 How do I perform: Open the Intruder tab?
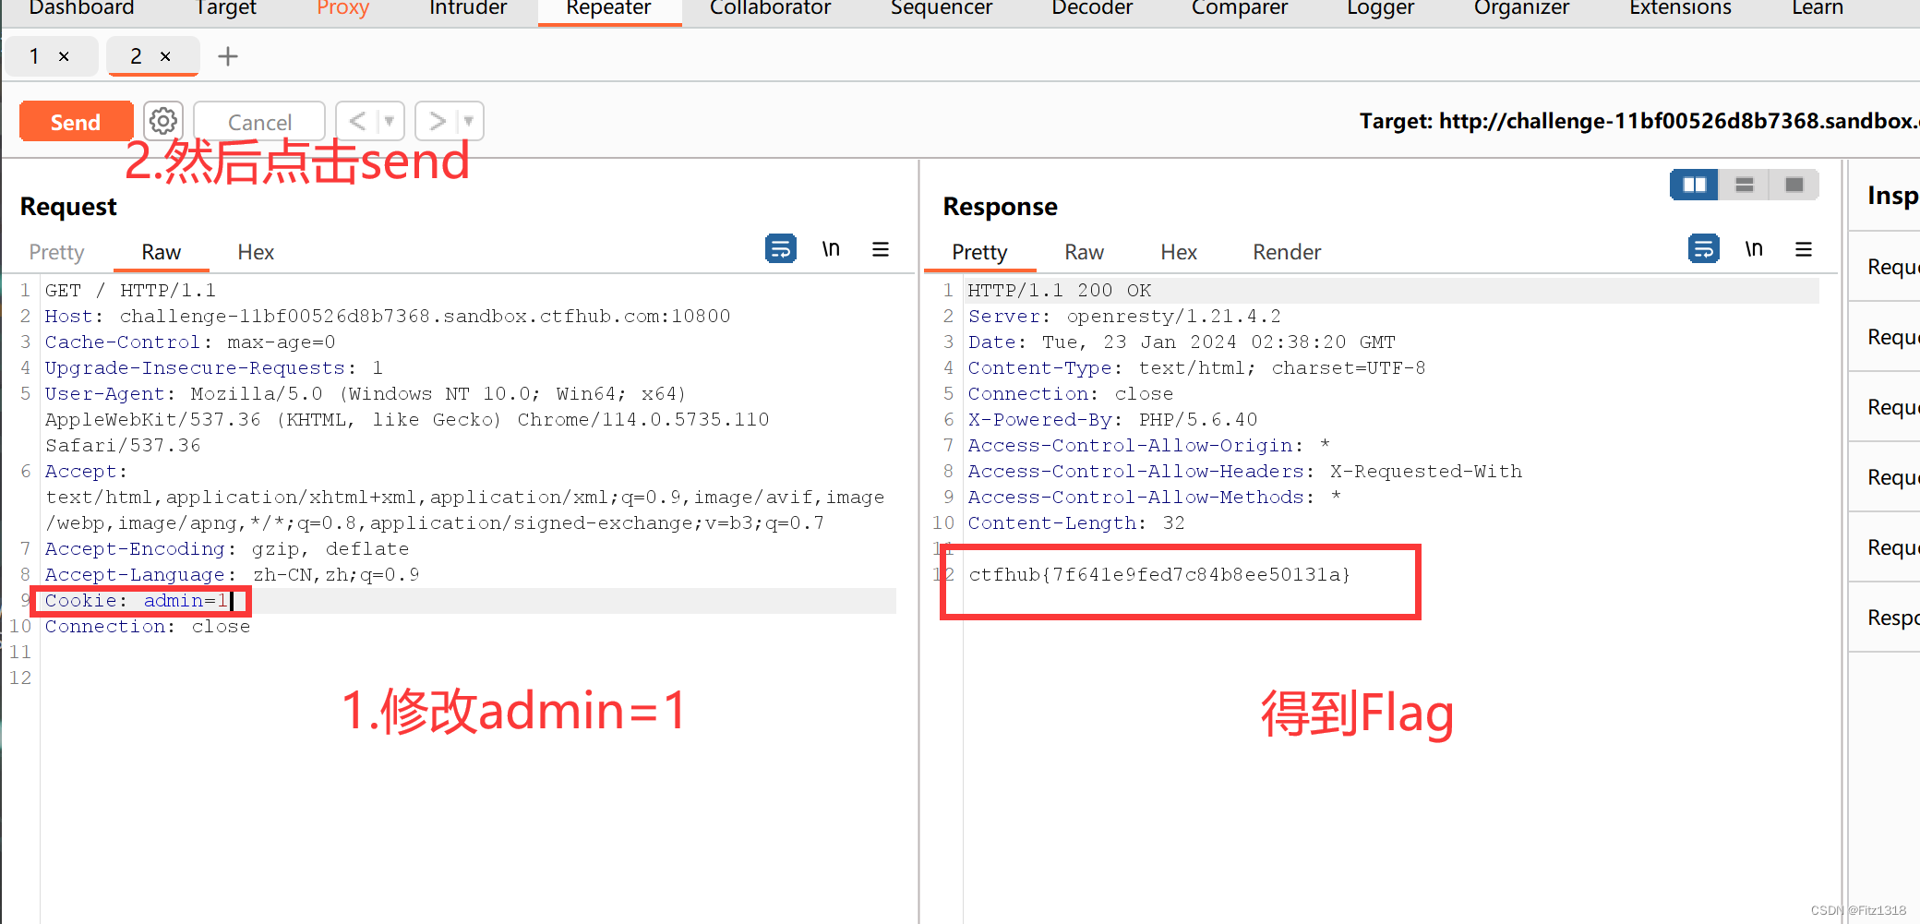pos(468,8)
